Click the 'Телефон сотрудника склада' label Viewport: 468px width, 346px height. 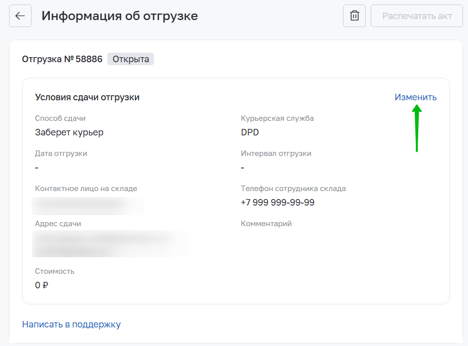click(293, 189)
